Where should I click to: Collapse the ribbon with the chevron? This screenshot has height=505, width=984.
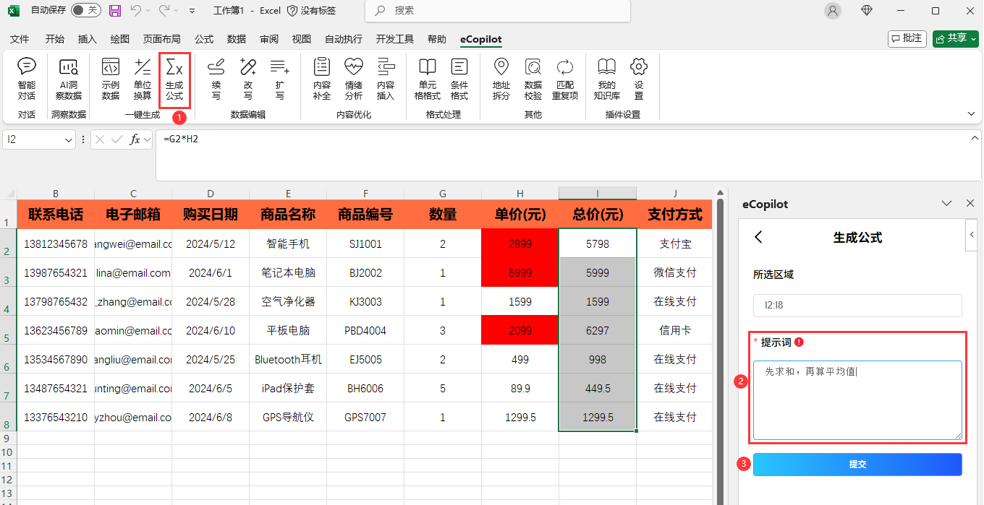coord(971,114)
